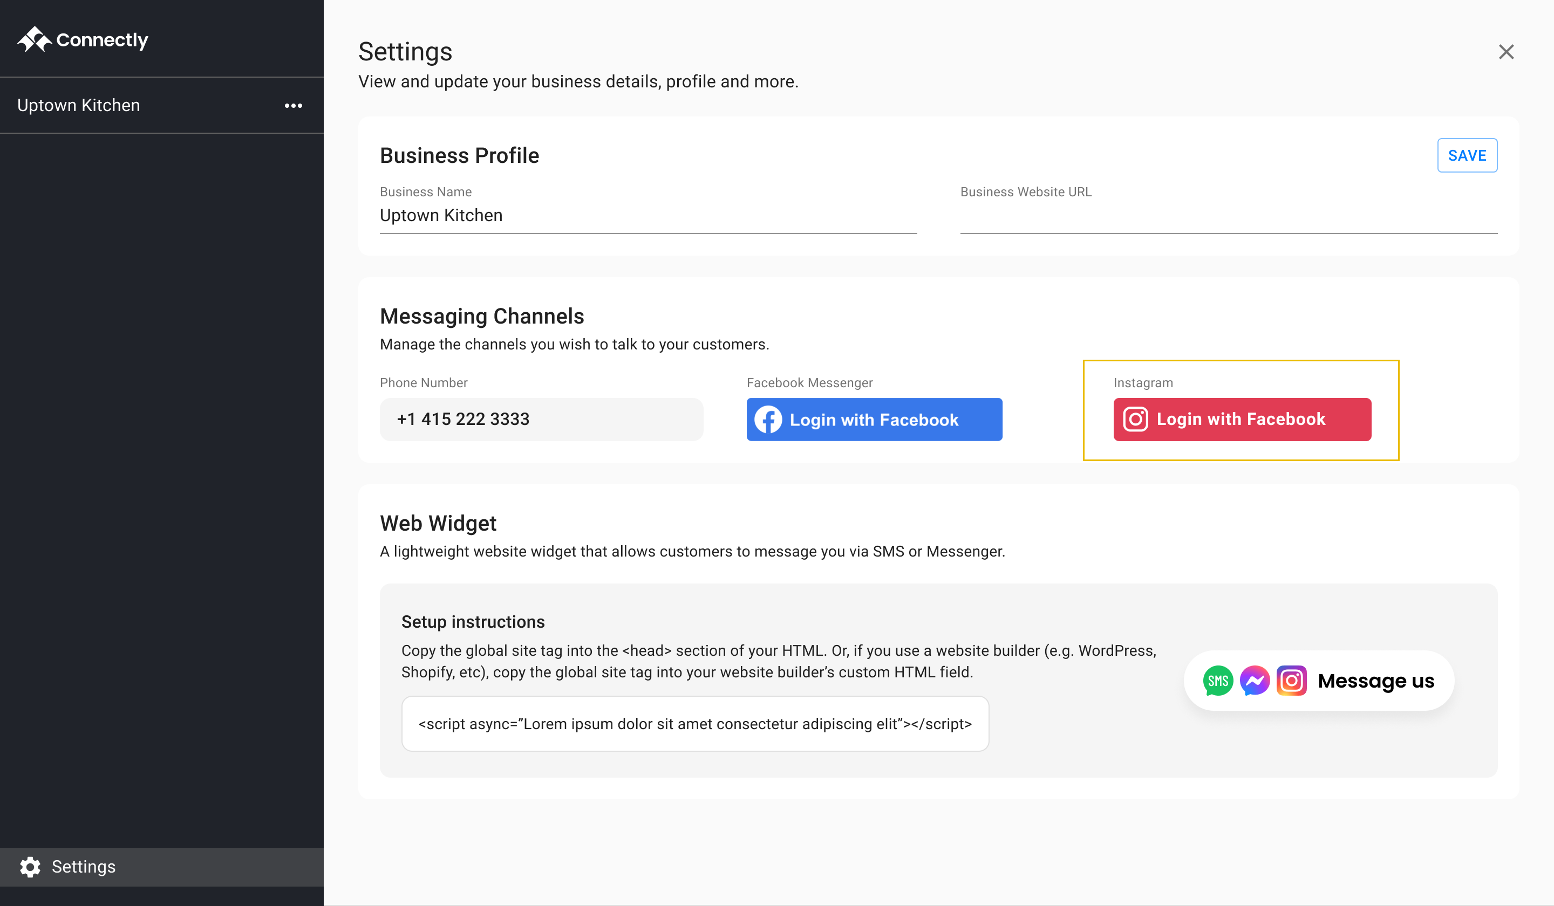1554x906 pixels.
Task: Click the Facebook Messenger label
Action: pyautogui.click(x=810, y=383)
